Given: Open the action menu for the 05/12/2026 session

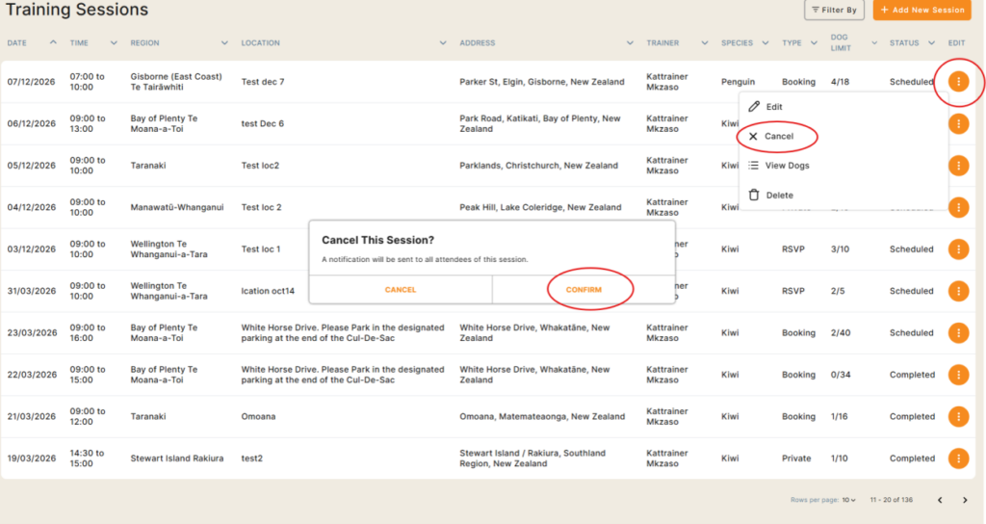Looking at the screenshot, I should [x=958, y=166].
